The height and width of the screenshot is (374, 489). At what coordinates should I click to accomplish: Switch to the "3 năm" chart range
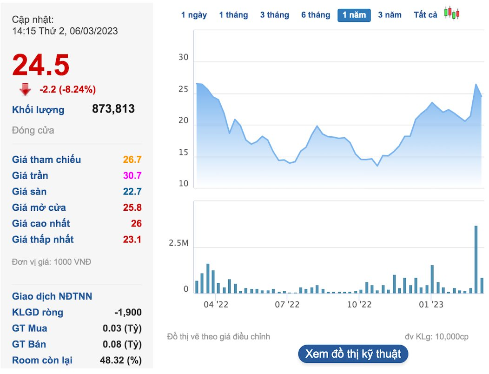390,15
